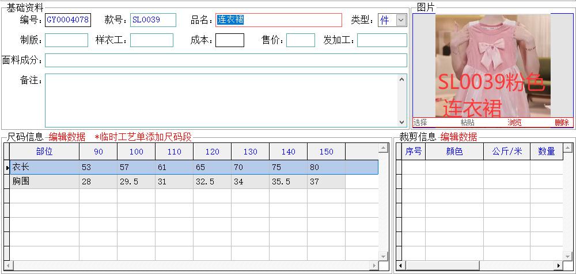Click the 数量 column header
The image size is (576, 274).
[547, 152]
